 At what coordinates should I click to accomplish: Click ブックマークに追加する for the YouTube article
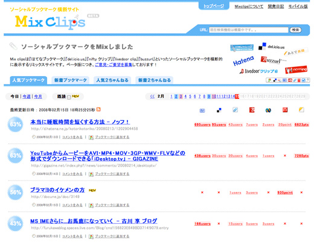[112, 174]
